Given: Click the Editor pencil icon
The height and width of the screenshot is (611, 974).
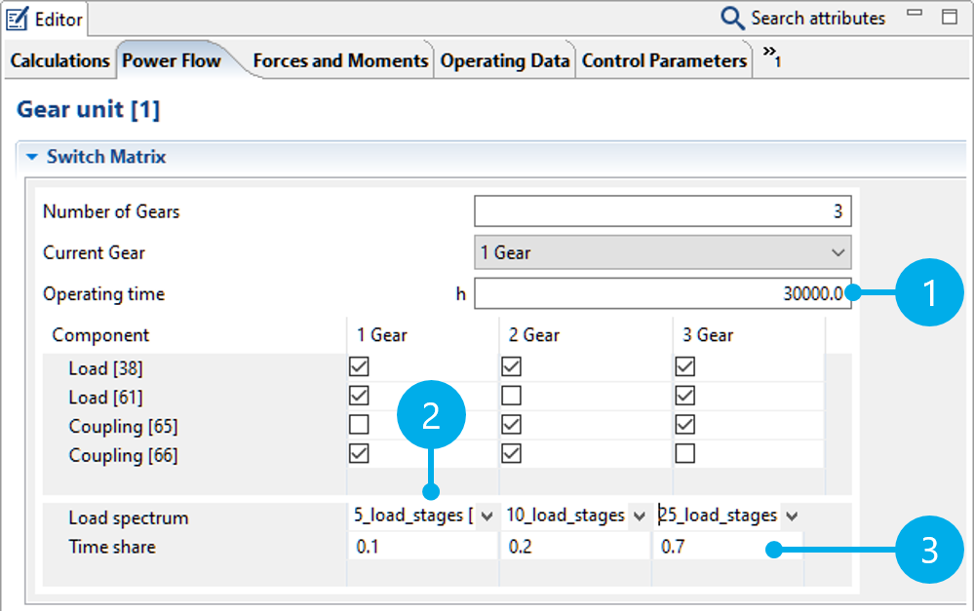Looking at the screenshot, I should click(x=18, y=18).
